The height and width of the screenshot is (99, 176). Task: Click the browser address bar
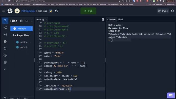65,1
